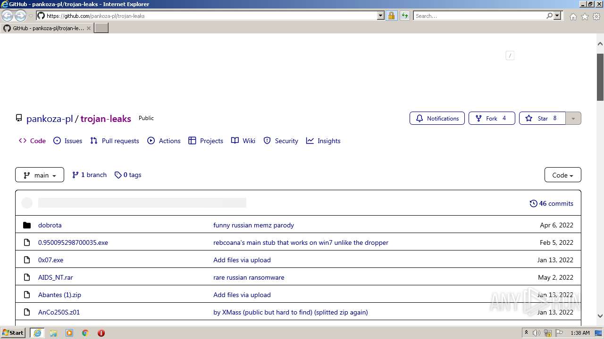Image resolution: width=604 pixels, height=339 pixels.
Task: Click the search magnifier icon
Action: coord(549,16)
